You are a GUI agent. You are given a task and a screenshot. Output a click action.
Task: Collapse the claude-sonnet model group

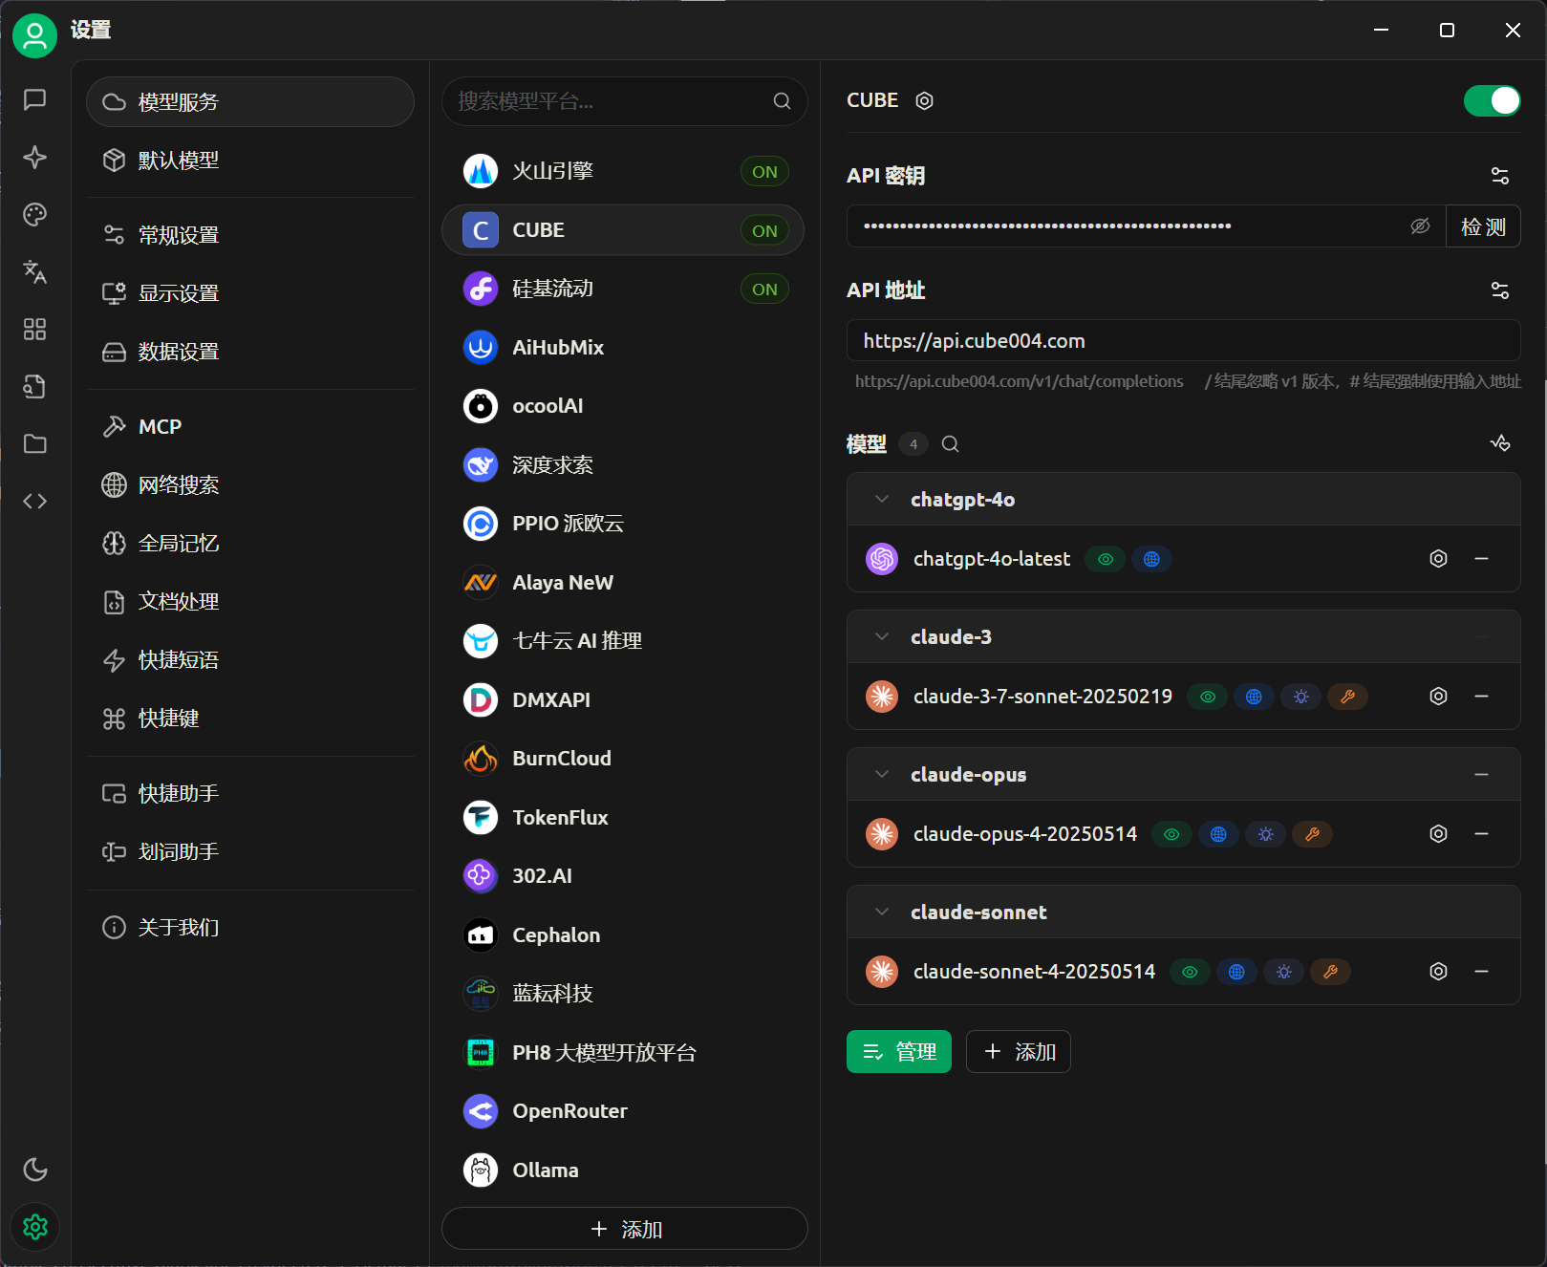(x=882, y=913)
